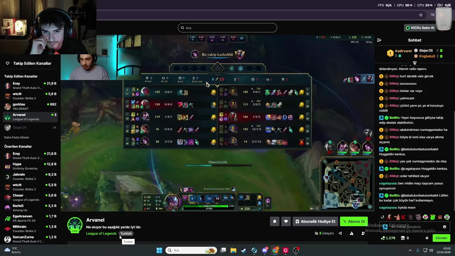Click Stajer35 in the chat leaderboard
Image resolution: width=455 pixels, height=256 pixels.
[428, 50]
